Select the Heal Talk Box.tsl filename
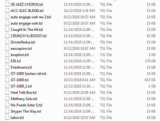 pyautogui.click(x=24, y=93)
